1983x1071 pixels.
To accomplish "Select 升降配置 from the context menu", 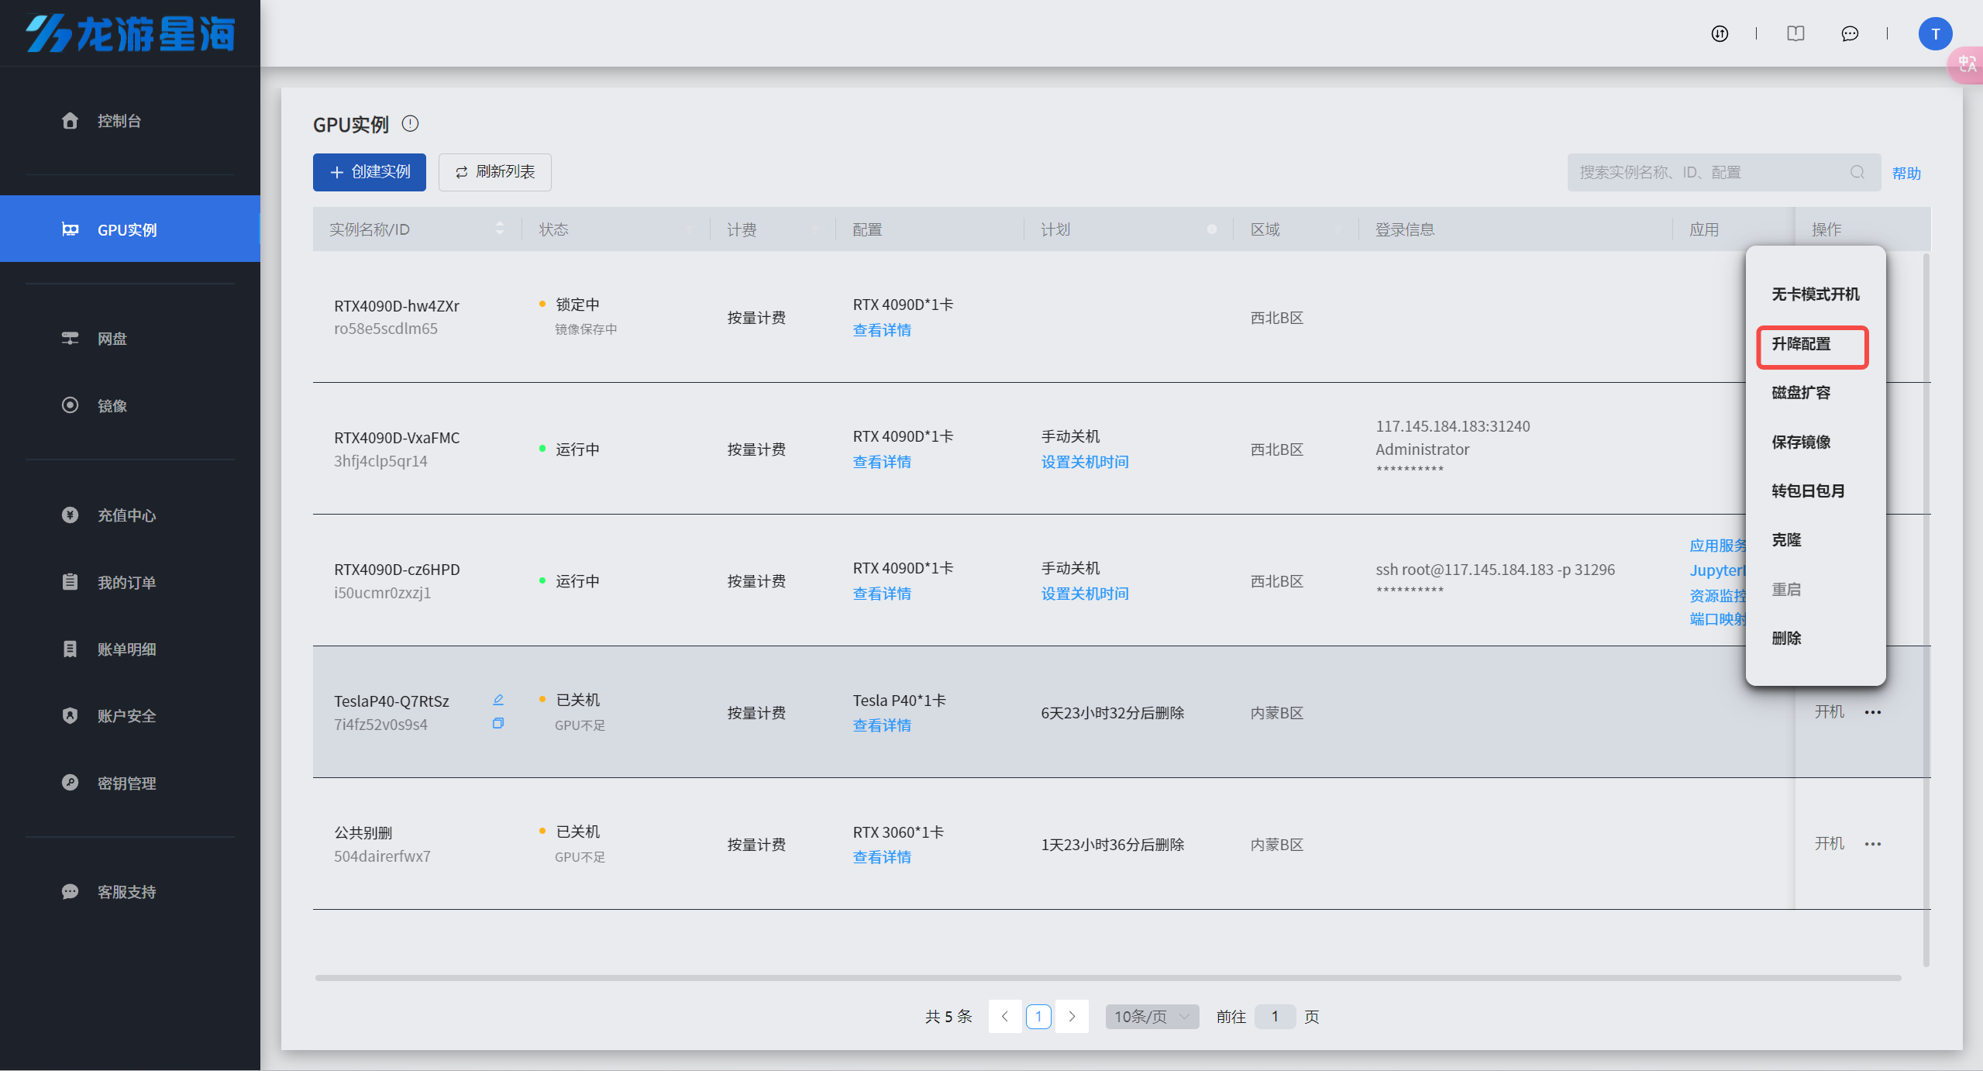I will pyautogui.click(x=1801, y=344).
